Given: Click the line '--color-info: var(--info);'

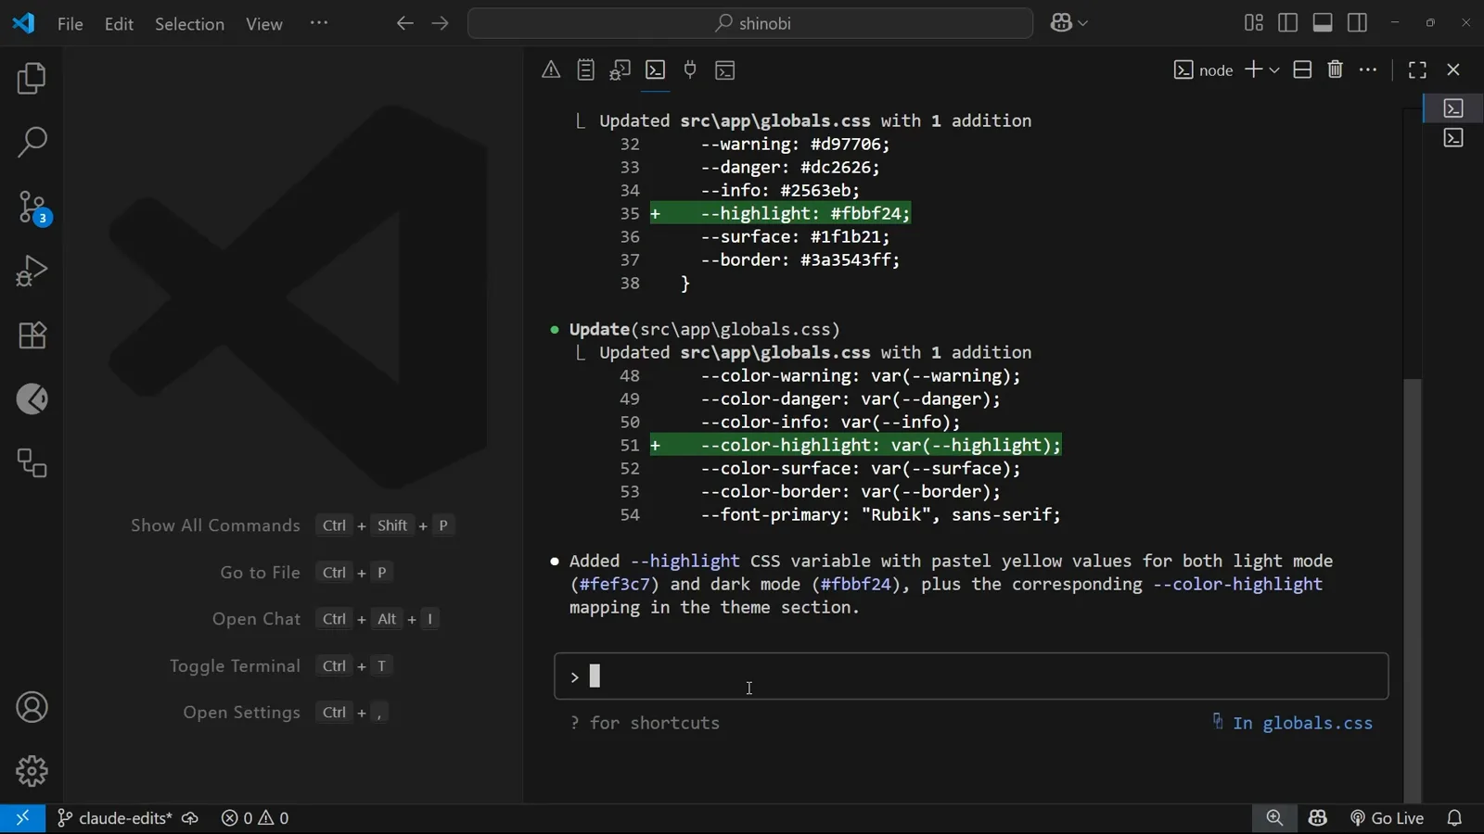Looking at the screenshot, I should [x=830, y=423].
